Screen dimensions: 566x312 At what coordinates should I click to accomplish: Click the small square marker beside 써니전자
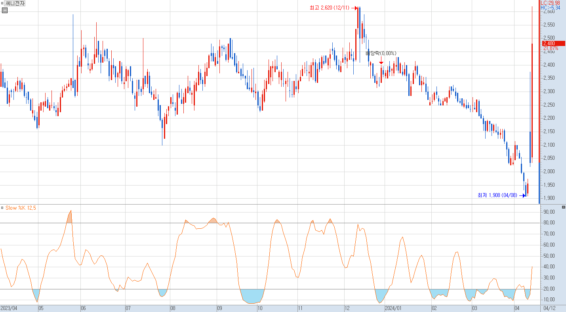2,3
